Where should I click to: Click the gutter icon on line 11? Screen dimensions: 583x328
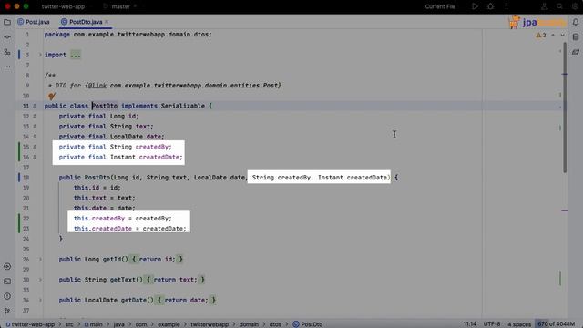(35, 106)
